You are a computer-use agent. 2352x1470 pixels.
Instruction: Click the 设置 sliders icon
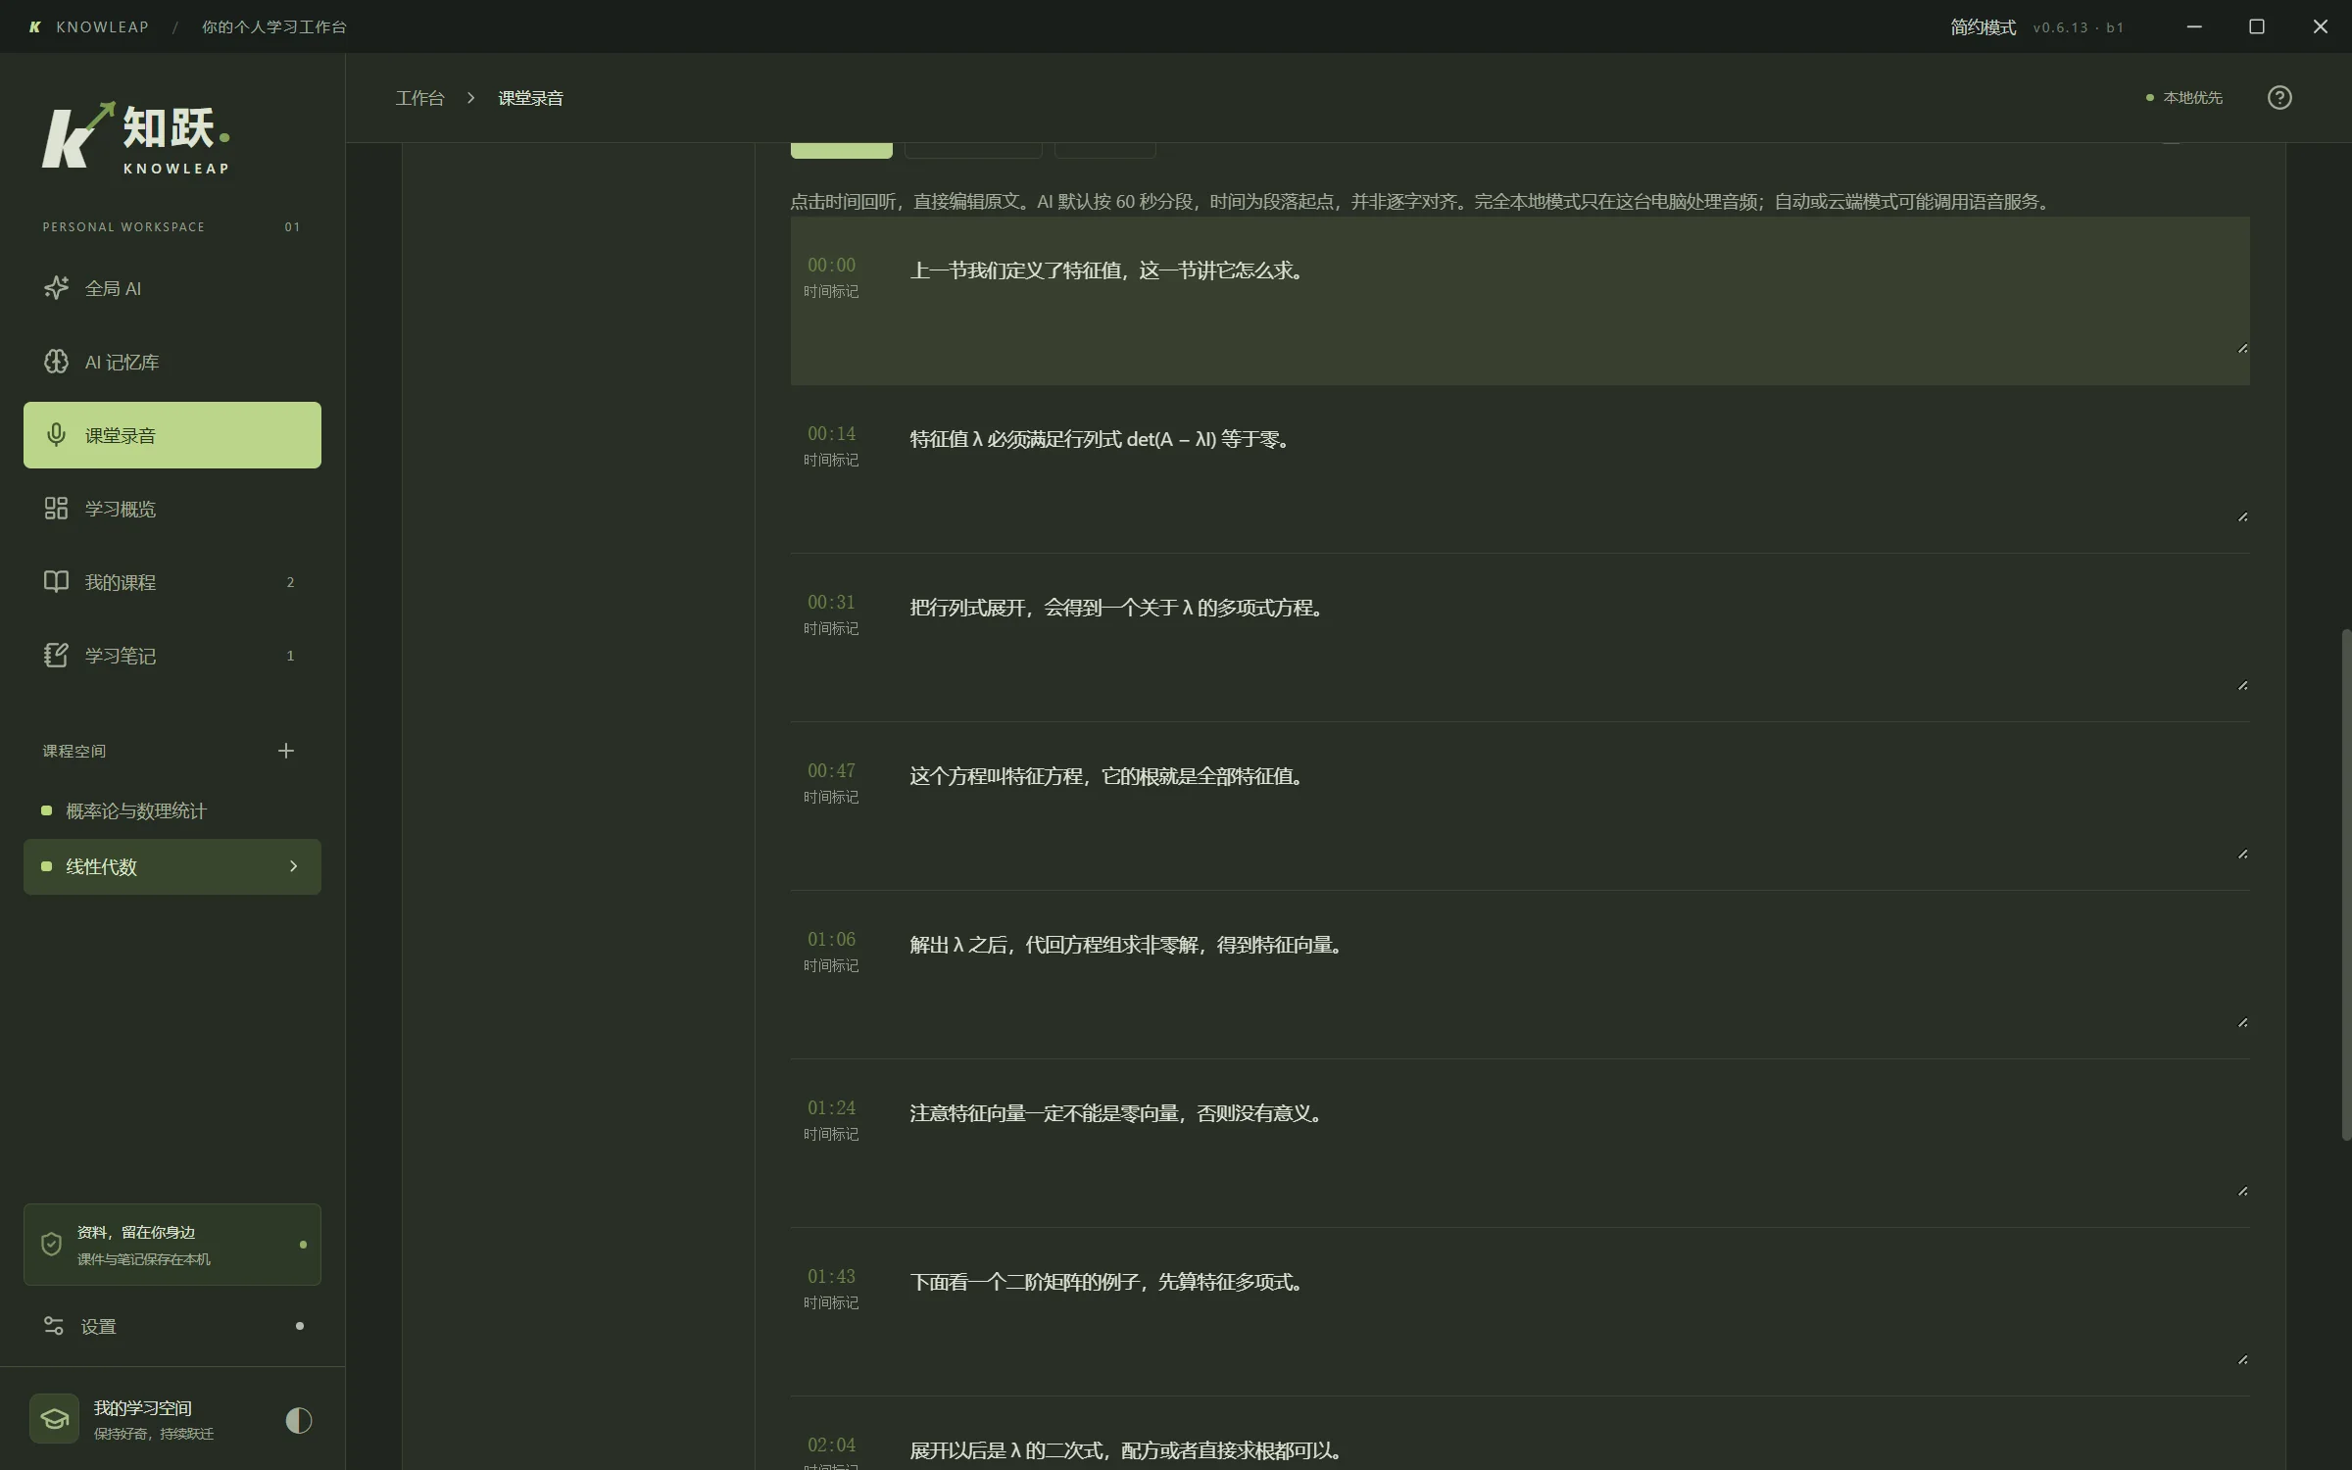coord(54,1326)
